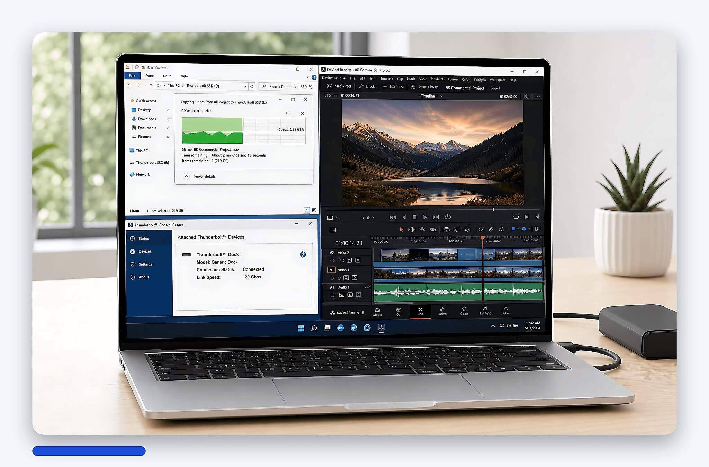Image resolution: width=709 pixels, height=467 pixels.
Task: Open Status in Thunderbolt Control Center
Action: coord(140,238)
